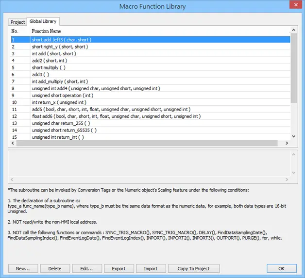Viewport: 305px width, 278px height.
Task: Select the Global Library tab
Action: (x=43, y=21)
